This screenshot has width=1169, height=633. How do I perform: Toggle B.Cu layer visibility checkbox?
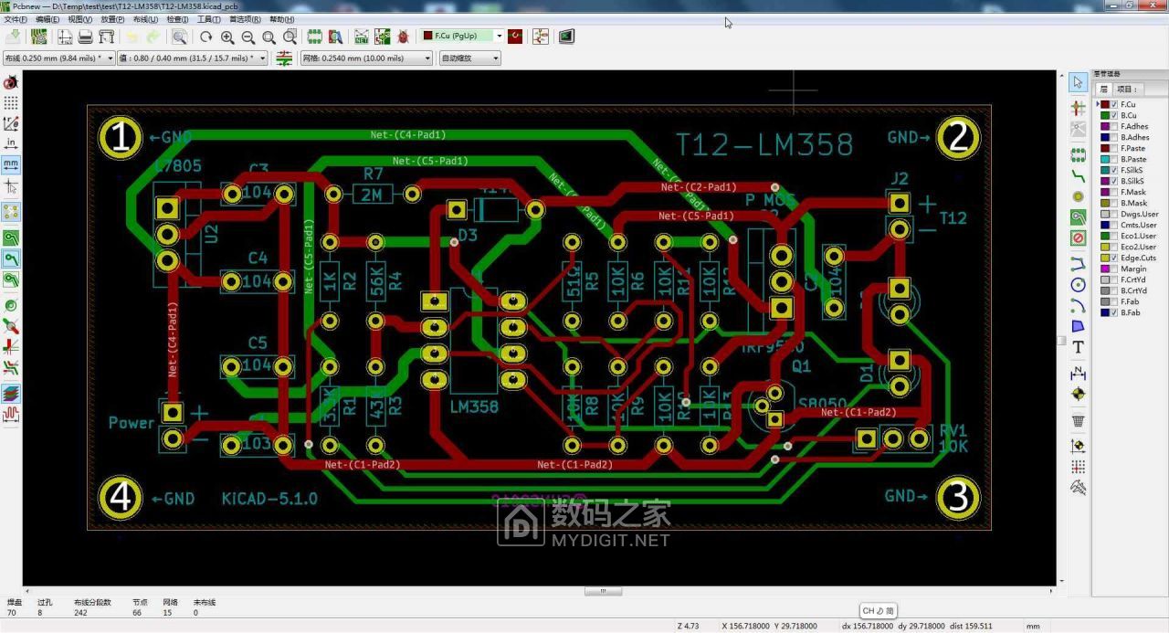pos(1114,116)
